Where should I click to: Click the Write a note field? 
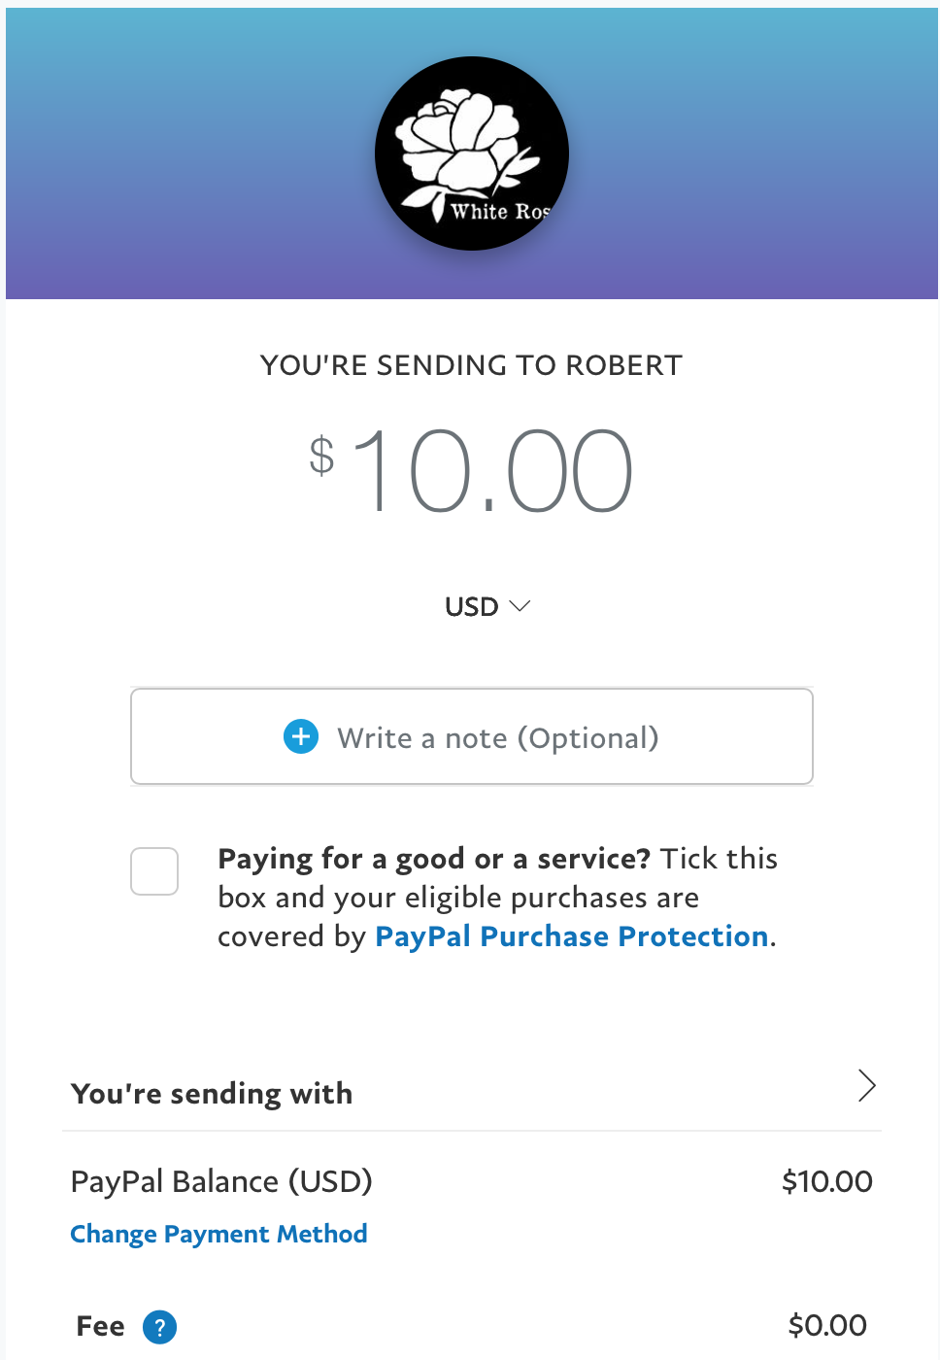coord(472,736)
